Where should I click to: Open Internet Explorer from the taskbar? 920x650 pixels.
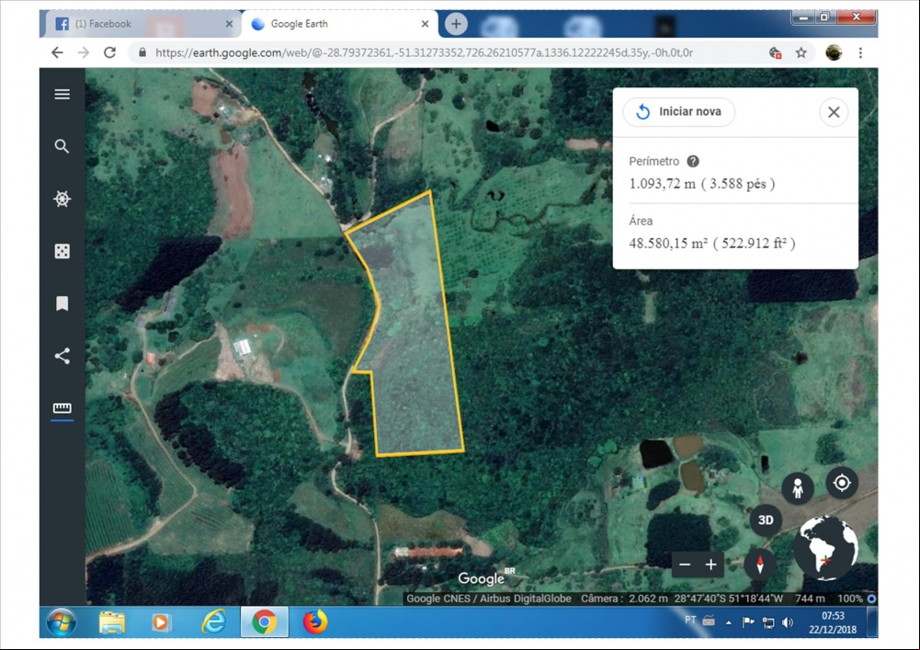(x=214, y=621)
